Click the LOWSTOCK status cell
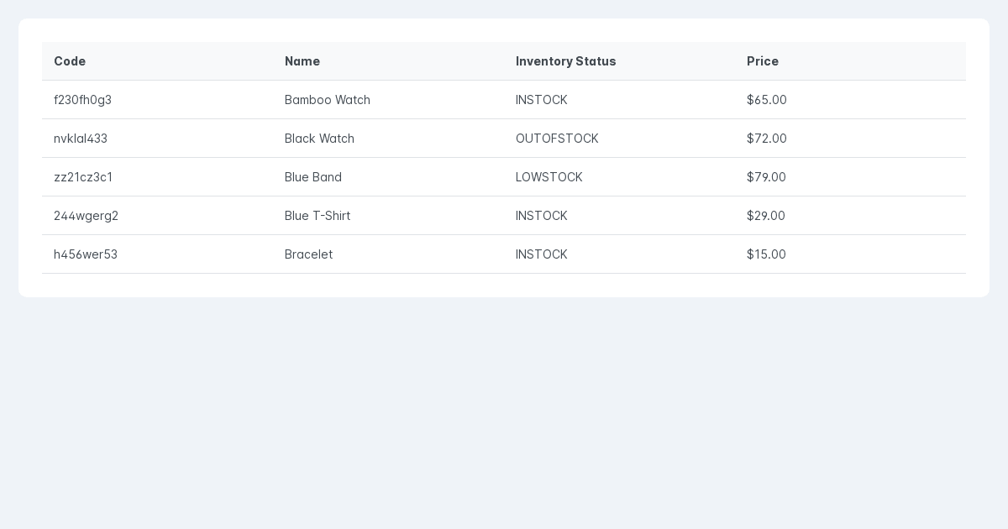1008x529 pixels. pyautogui.click(x=619, y=177)
